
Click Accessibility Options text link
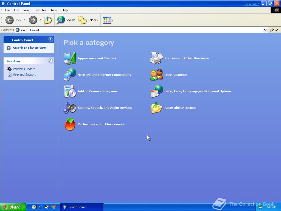[181, 108]
